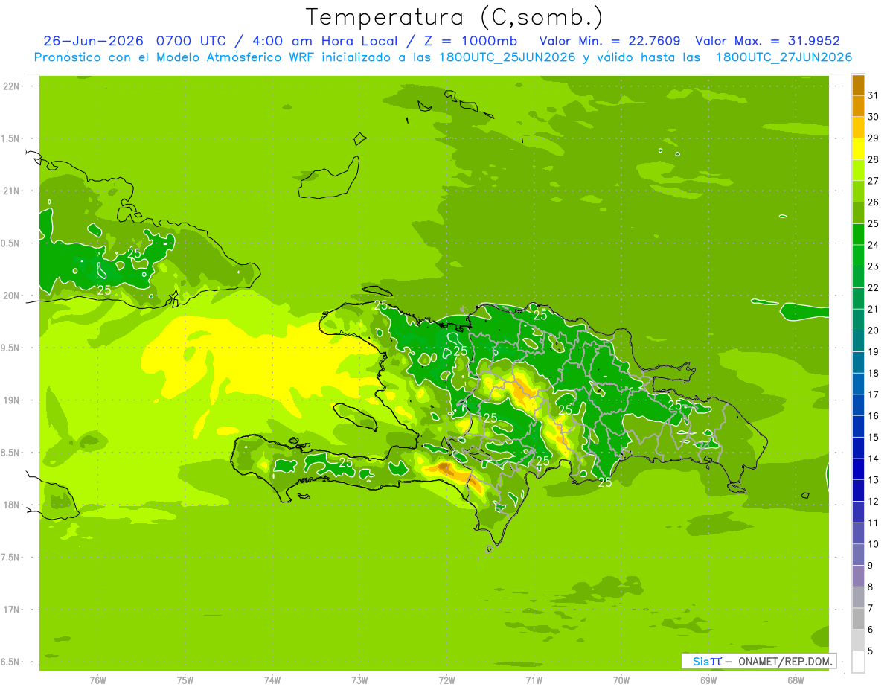
Task: Pick the dark blue swatch between 13 and 14
Action: (x=858, y=469)
